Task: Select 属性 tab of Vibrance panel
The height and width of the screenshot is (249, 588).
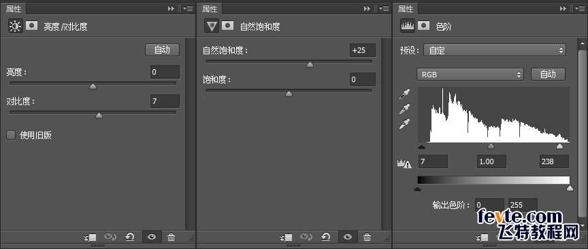Action: click(210, 9)
